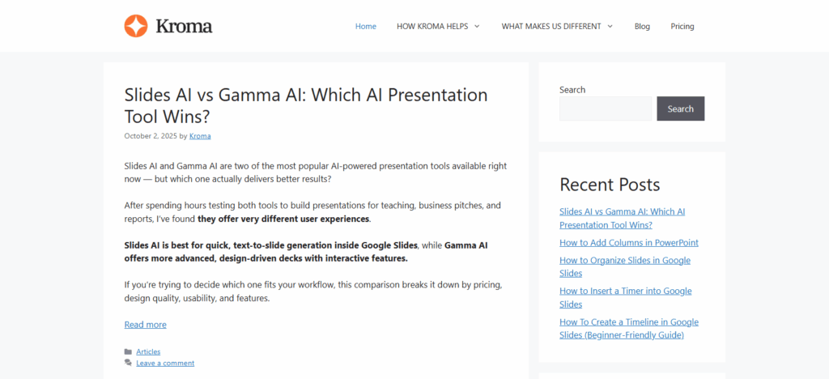Go to the Home page
Viewport: 829px width, 379px height.
pos(366,26)
